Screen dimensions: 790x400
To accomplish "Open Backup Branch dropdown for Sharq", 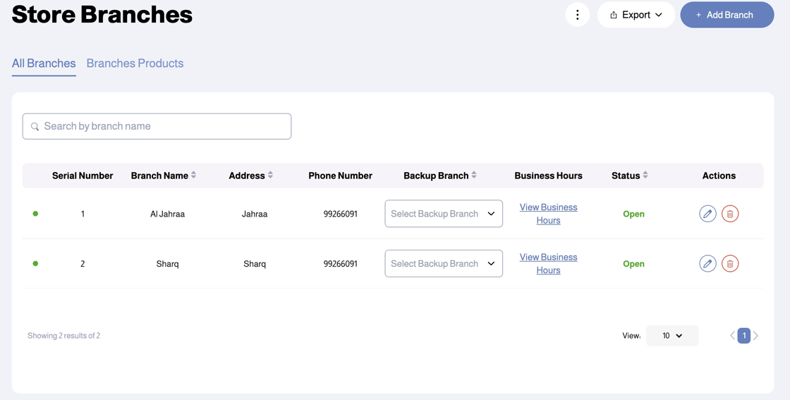I will point(444,263).
